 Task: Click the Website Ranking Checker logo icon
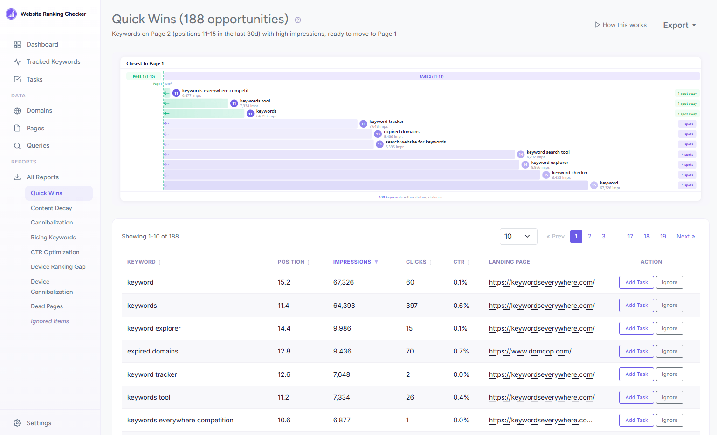11,14
